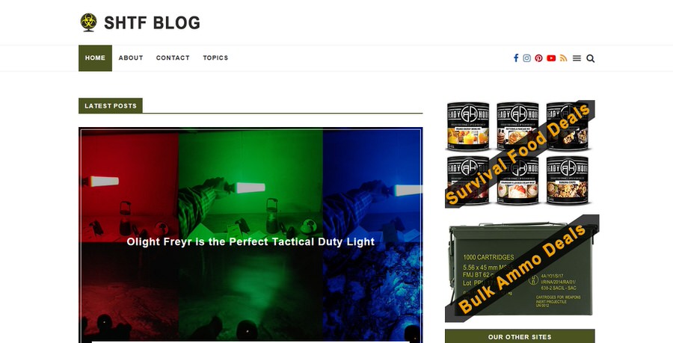Open the Pinterest social icon
This screenshot has height=343, width=673.
(538, 58)
